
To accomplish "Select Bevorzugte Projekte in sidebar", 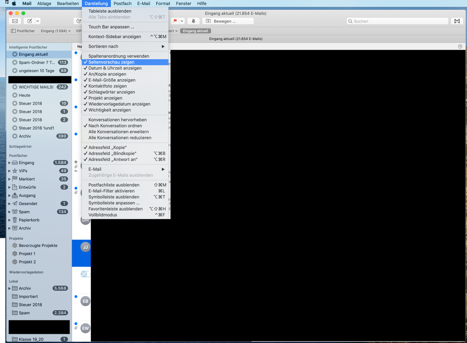I will click(39, 245).
